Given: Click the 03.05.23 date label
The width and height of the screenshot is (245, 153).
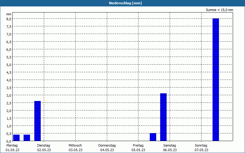Looking at the screenshot, I should pos(75,150).
